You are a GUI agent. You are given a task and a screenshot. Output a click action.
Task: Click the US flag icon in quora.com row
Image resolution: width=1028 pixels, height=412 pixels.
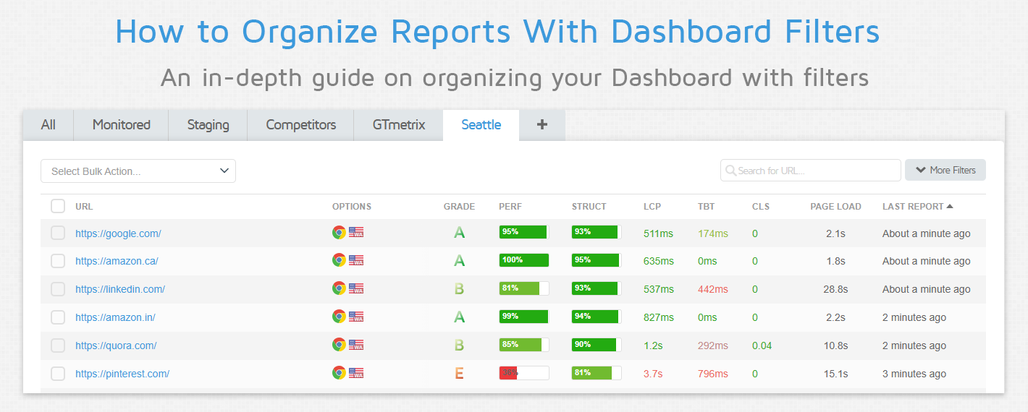pos(356,346)
